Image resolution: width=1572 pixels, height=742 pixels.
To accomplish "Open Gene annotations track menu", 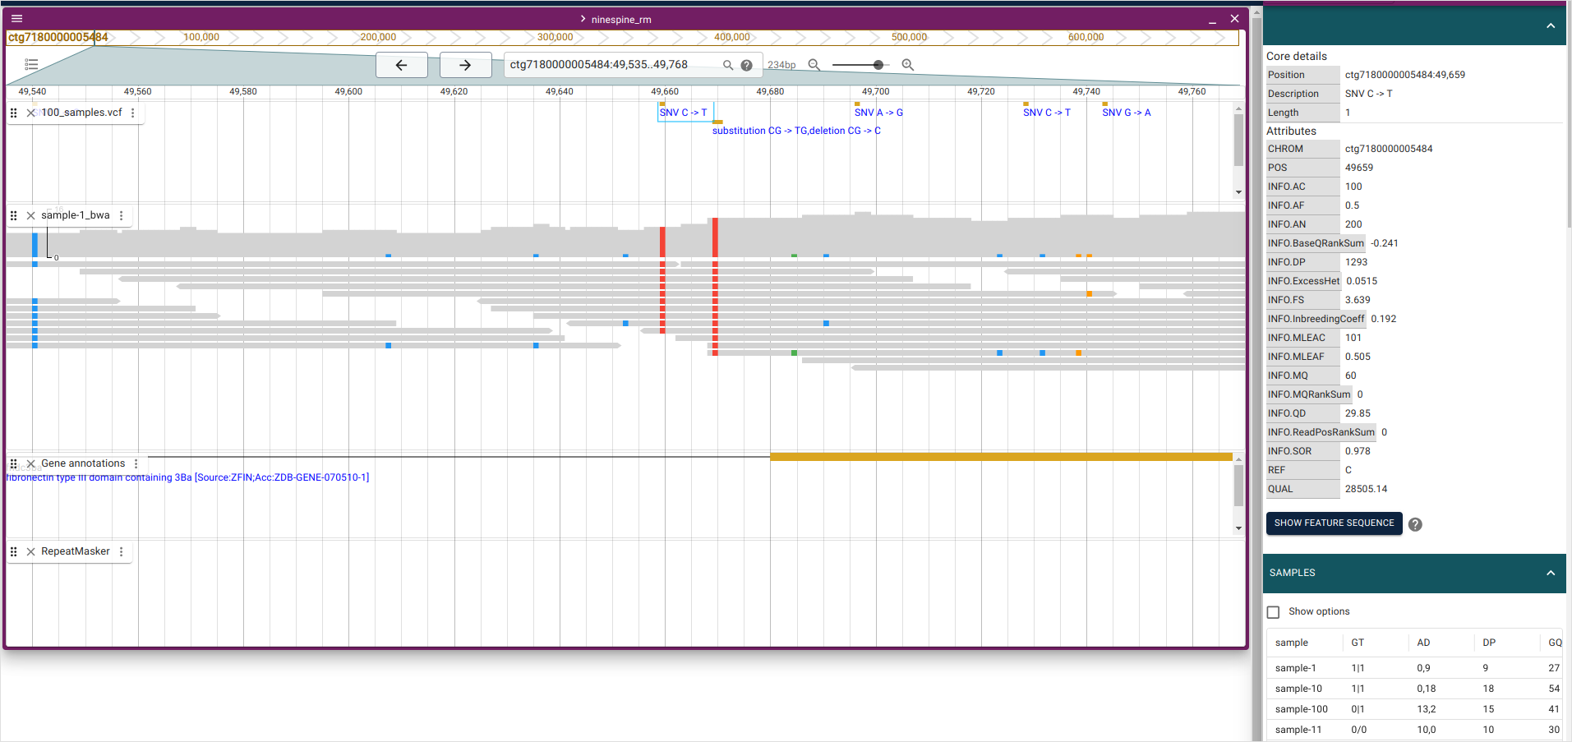I will (136, 463).
